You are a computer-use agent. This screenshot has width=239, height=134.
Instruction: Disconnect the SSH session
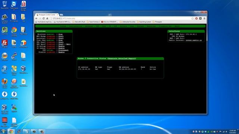tap(63, 50)
